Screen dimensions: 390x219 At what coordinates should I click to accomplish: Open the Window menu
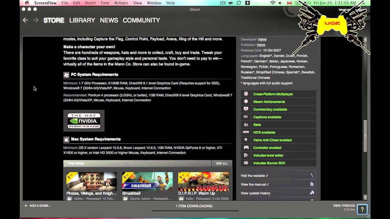[x=154, y=3]
